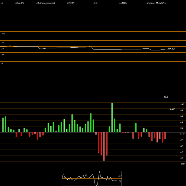This screenshot has width=186, height=186.
Task: Click the SMPL ticker text in the header
Action: click(x=124, y=3)
